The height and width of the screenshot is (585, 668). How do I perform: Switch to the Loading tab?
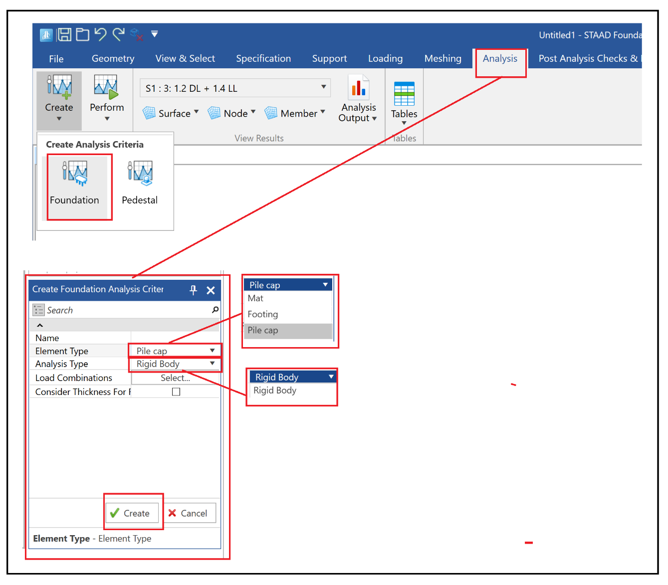tap(385, 58)
